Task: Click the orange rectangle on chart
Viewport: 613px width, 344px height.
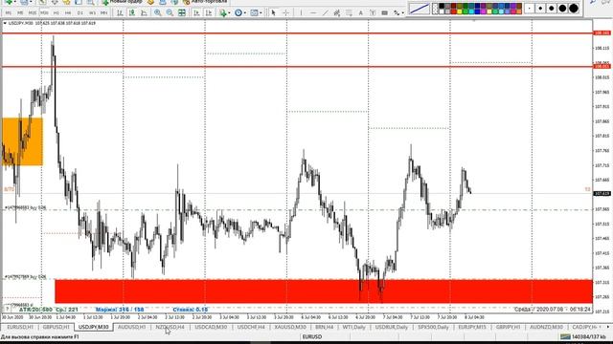Action: pyautogui.click(x=22, y=141)
